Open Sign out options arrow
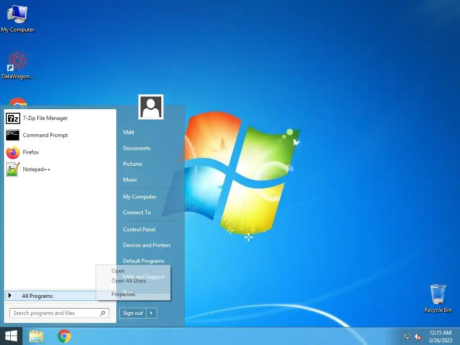This screenshot has width=460, height=345. [x=151, y=313]
